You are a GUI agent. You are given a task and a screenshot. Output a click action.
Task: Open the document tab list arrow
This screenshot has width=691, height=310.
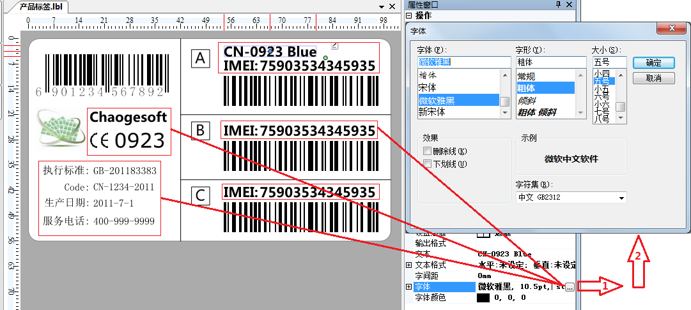(382, 7)
